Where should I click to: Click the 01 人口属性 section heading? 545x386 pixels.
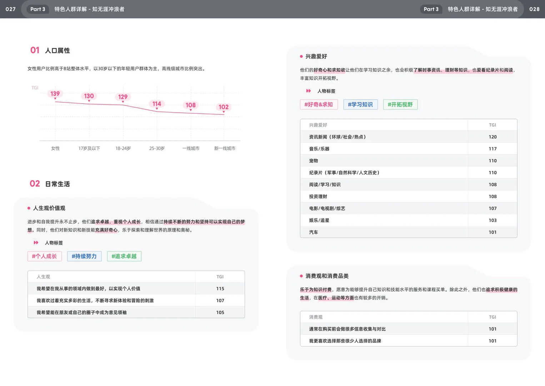[50, 50]
